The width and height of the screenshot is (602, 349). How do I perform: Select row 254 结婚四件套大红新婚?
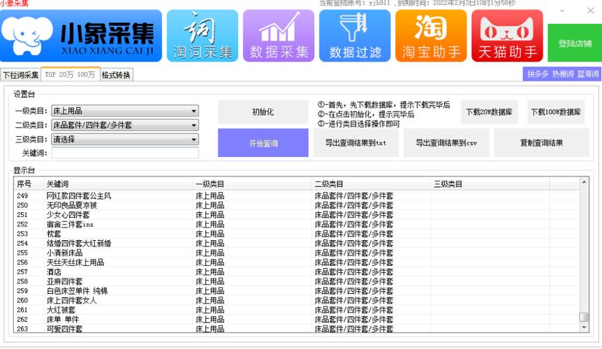[296, 243]
